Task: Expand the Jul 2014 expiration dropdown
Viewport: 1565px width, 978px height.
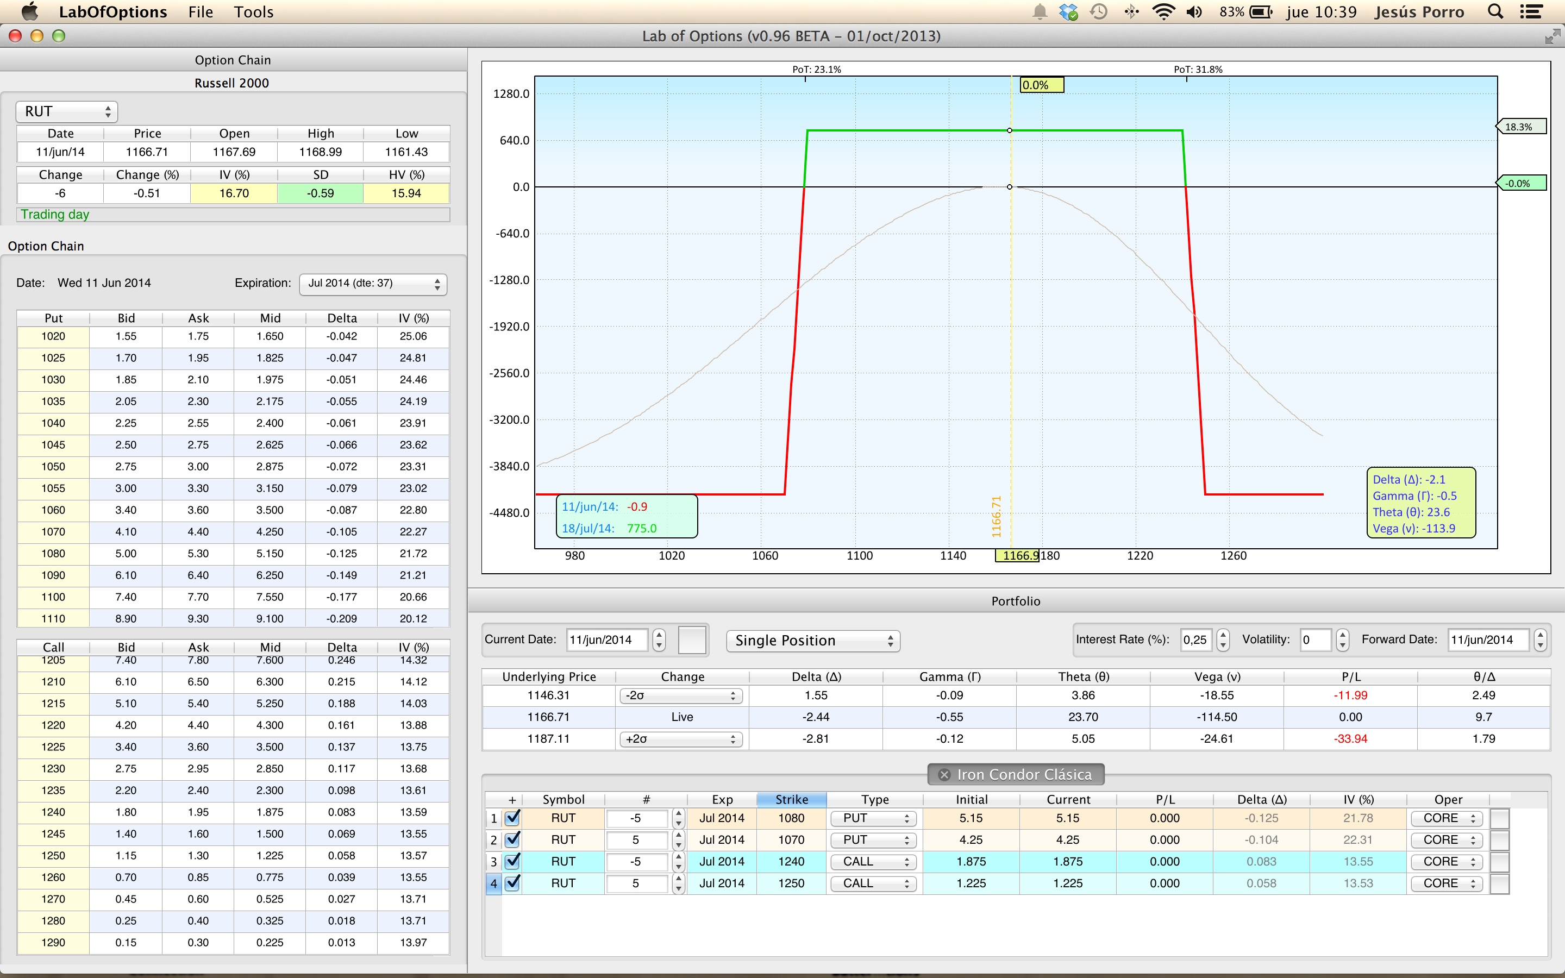Action: (373, 283)
